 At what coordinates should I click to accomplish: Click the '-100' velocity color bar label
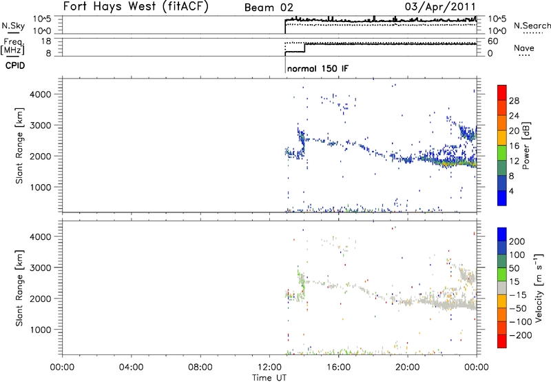[x=520, y=322]
